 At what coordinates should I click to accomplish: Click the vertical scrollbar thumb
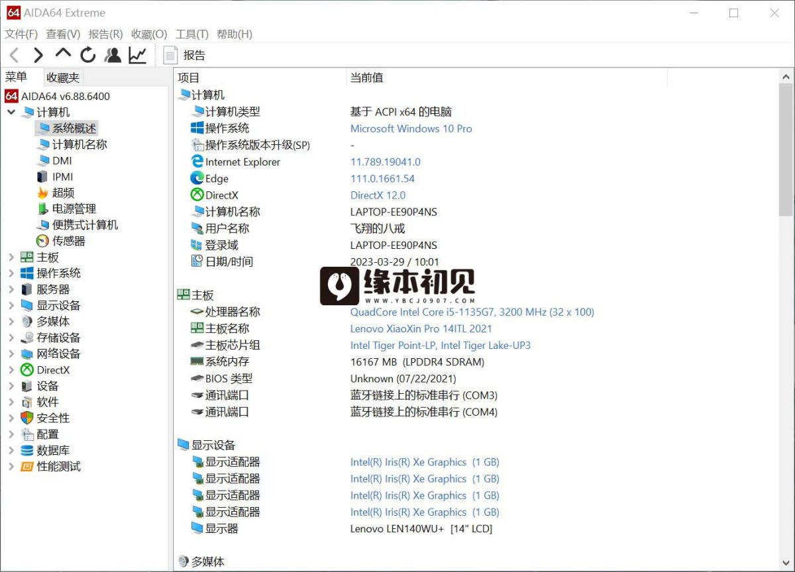click(786, 150)
